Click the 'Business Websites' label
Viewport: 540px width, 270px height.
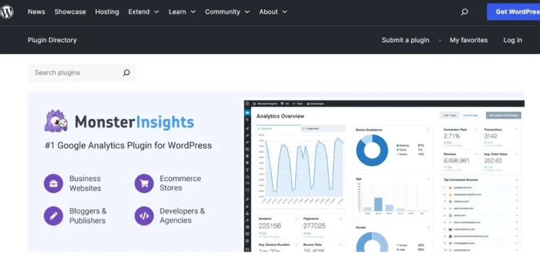click(85, 184)
